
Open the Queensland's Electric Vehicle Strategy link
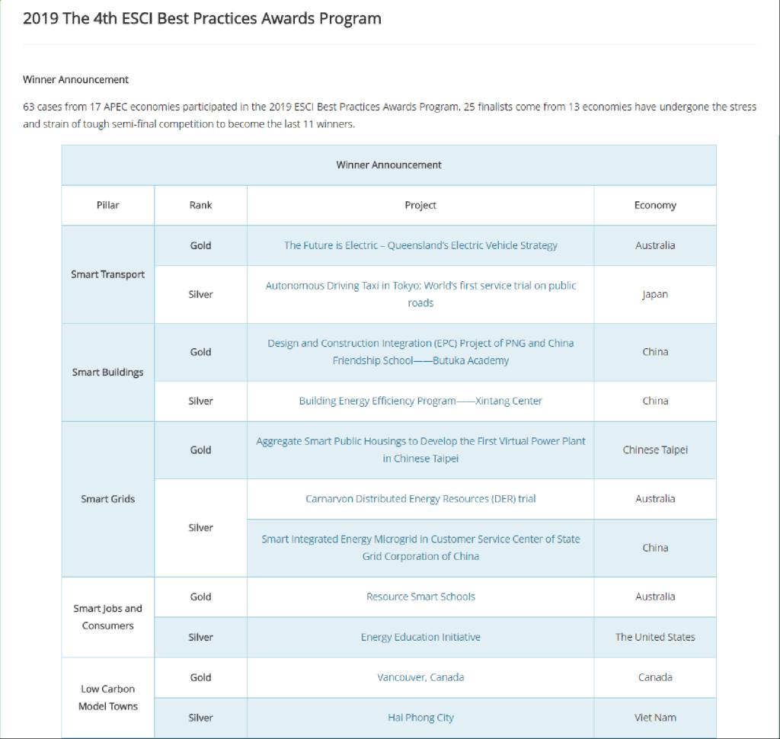click(420, 245)
